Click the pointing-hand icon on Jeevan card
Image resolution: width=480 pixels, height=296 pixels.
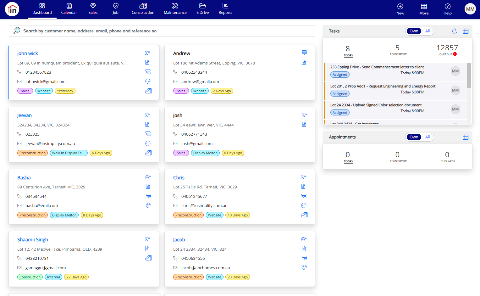tap(148, 115)
